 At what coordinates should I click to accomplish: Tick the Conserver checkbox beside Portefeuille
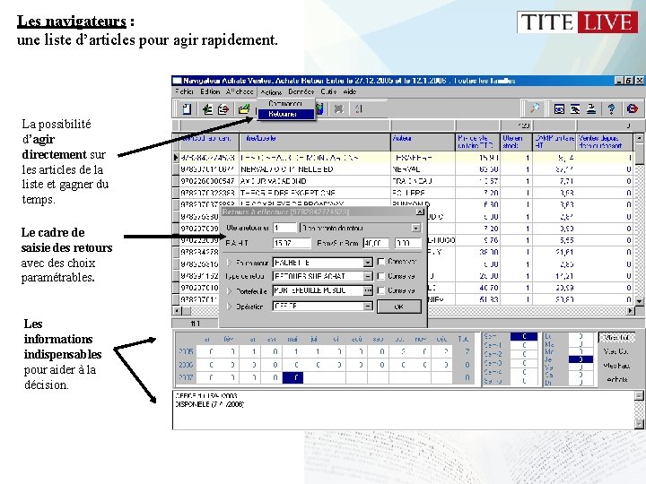pos(380,290)
